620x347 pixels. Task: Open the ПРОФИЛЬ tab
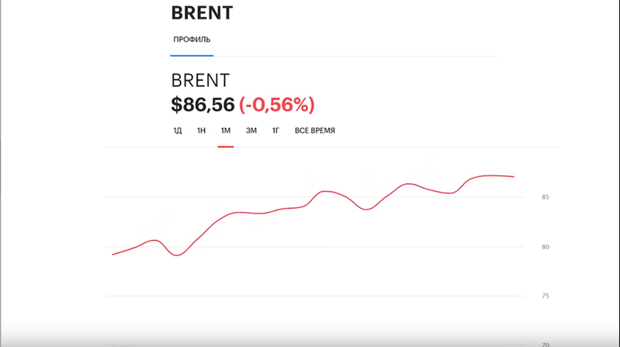tap(192, 40)
